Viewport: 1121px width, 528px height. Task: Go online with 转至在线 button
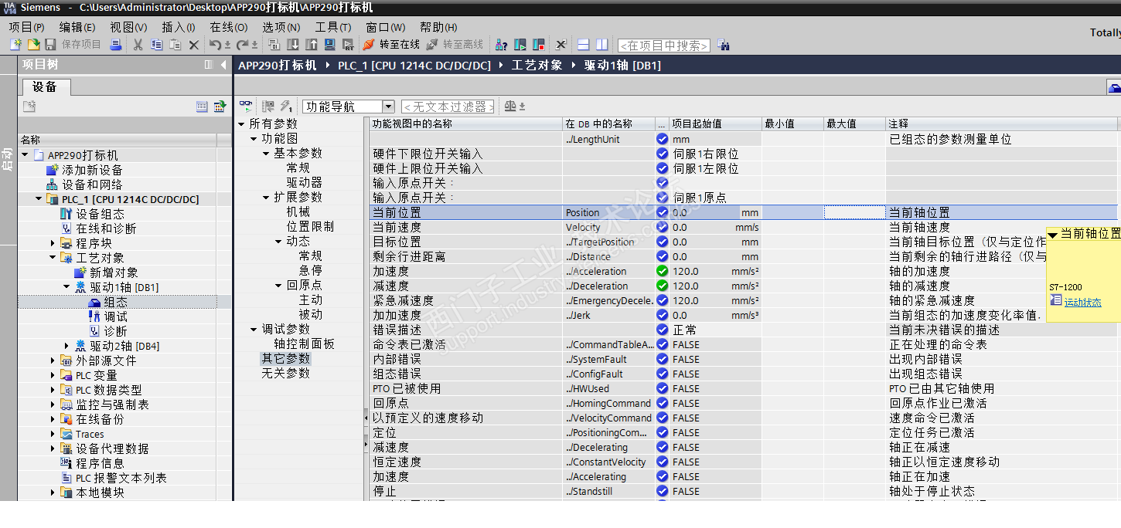pyautogui.click(x=391, y=45)
